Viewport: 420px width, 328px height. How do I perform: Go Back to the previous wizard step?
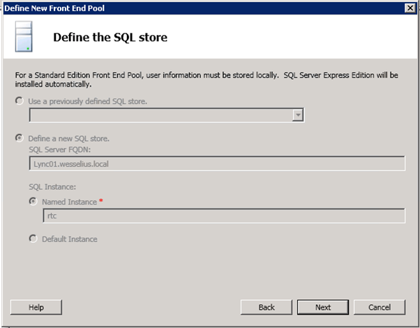point(266,307)
